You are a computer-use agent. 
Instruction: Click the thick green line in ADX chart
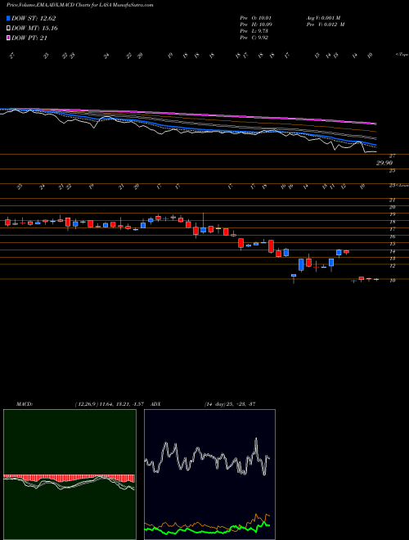207,530
